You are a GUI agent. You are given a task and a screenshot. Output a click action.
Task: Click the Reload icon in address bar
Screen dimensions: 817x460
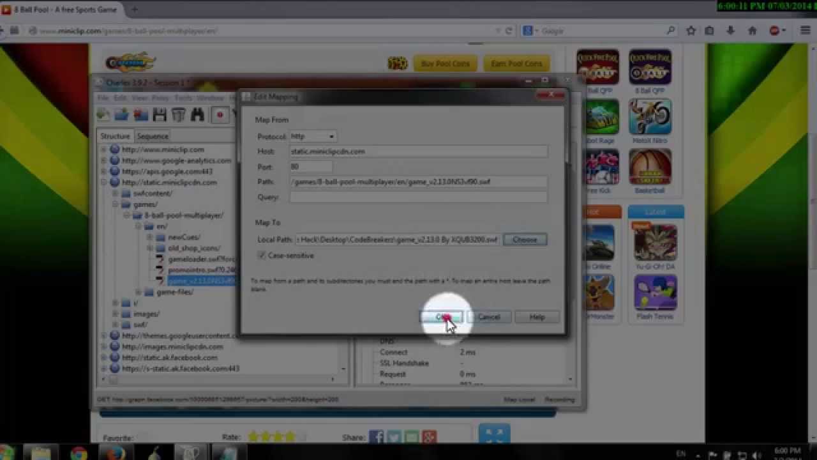(509, 31)
